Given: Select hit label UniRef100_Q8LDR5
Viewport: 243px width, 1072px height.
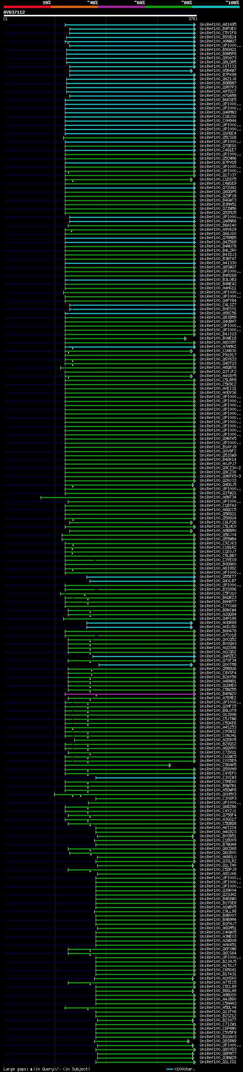Looking at the screenshot, I should (218, 62).
